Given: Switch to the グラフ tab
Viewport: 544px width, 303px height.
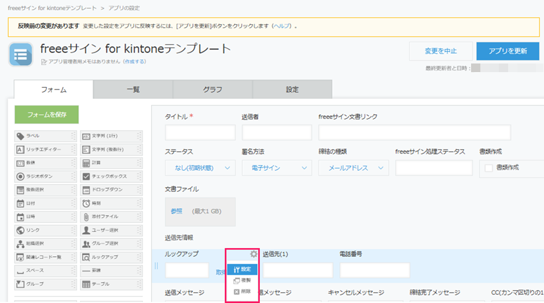Looking at the screenshot, I should [212, 89].
